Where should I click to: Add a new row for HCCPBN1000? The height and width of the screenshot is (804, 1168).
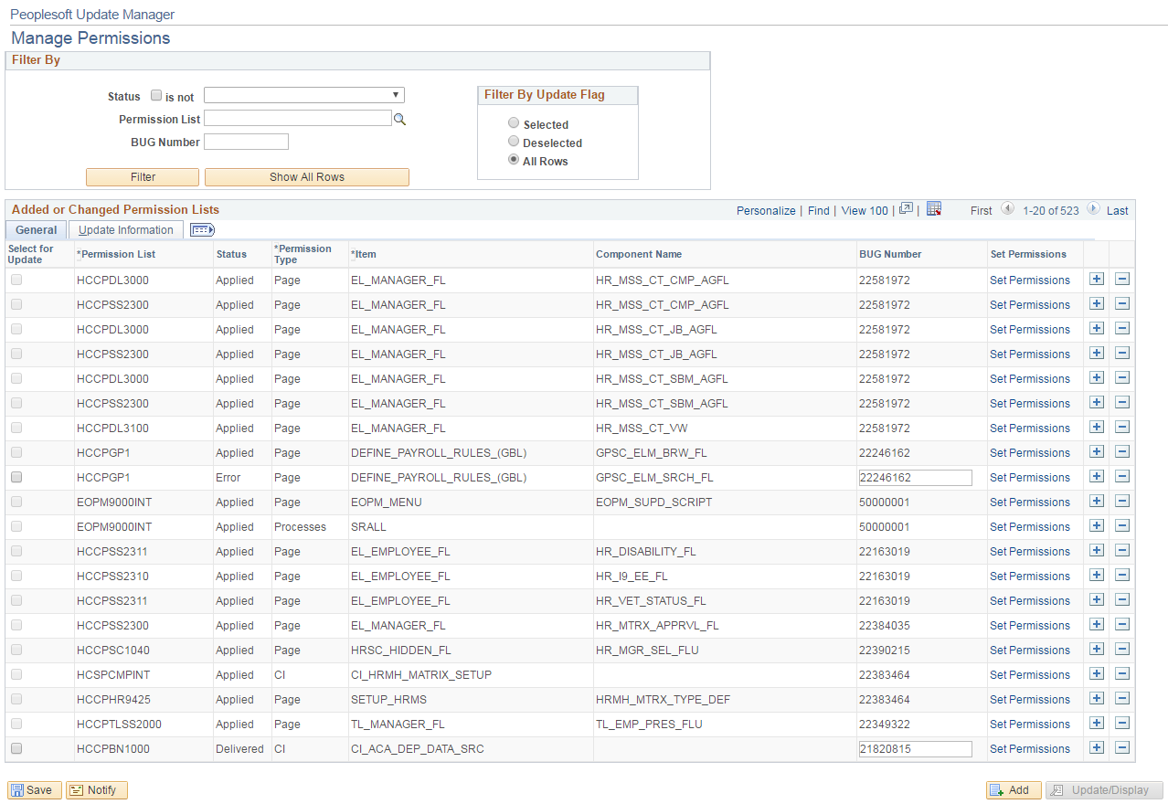pos(1096,747)
